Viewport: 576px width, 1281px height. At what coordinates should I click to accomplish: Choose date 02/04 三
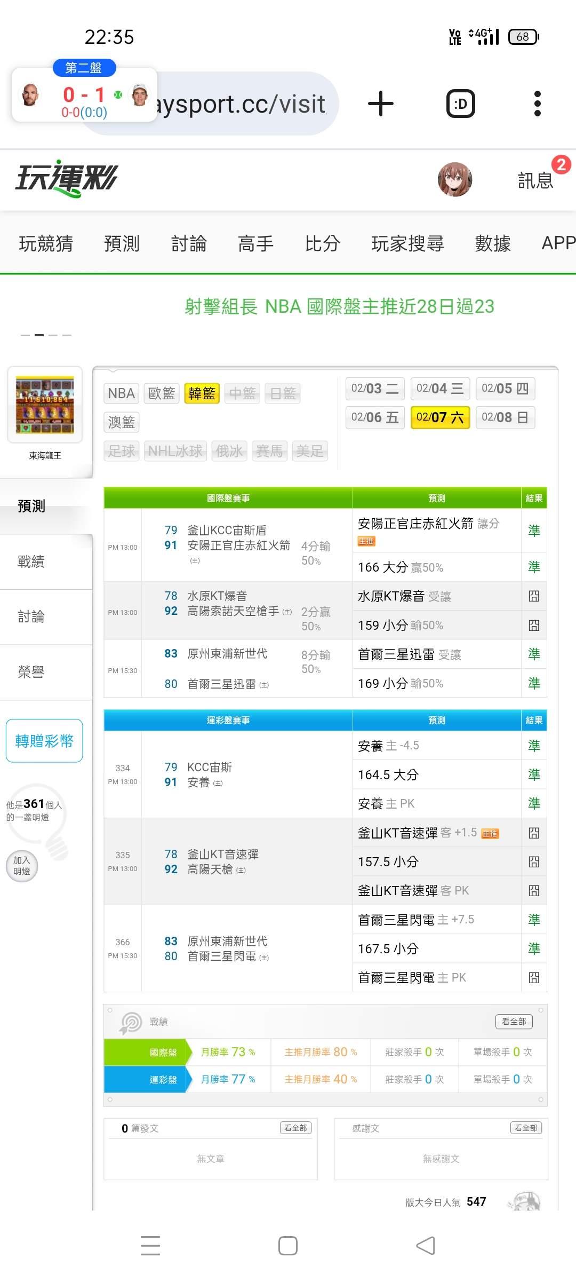point(440,389)
